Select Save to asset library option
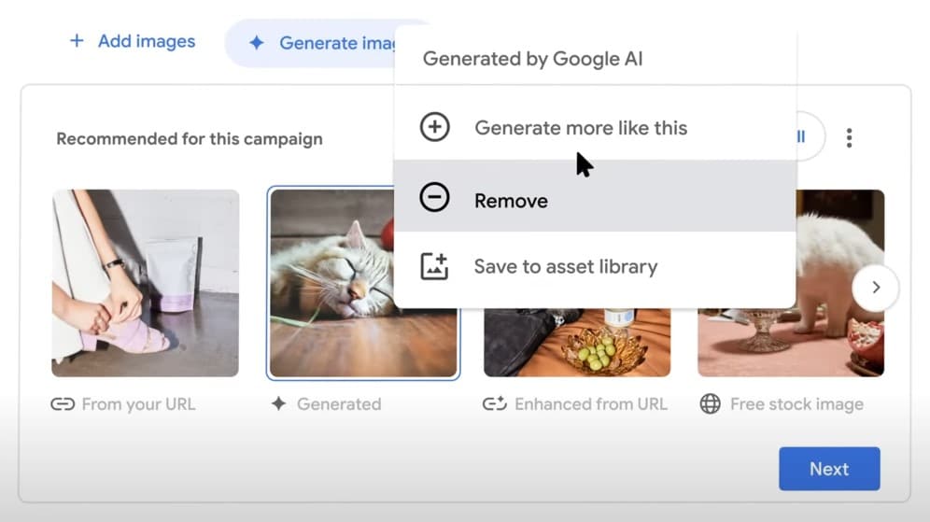Viewport: 930px width, 522px height. [565, 267]
